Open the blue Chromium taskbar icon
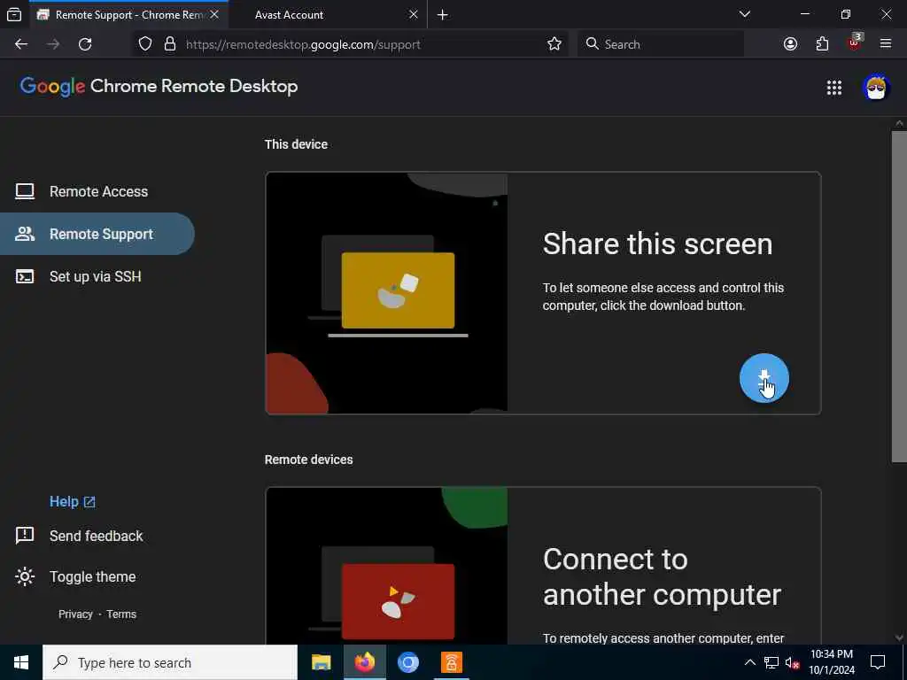This screenshot has width=907, height=680. (x=407, y=662)
